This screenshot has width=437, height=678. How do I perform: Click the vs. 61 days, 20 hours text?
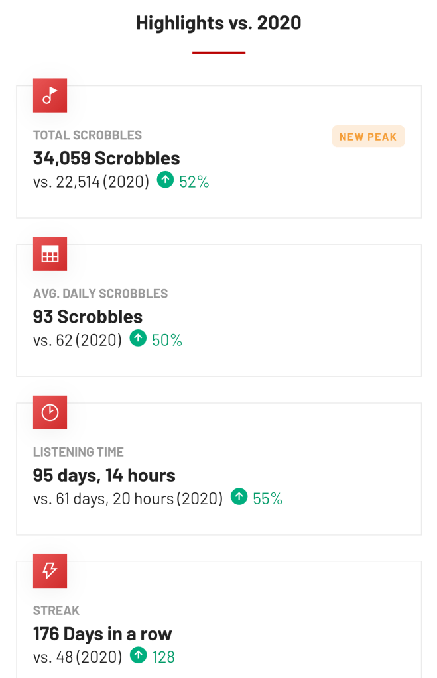point(128,498)
